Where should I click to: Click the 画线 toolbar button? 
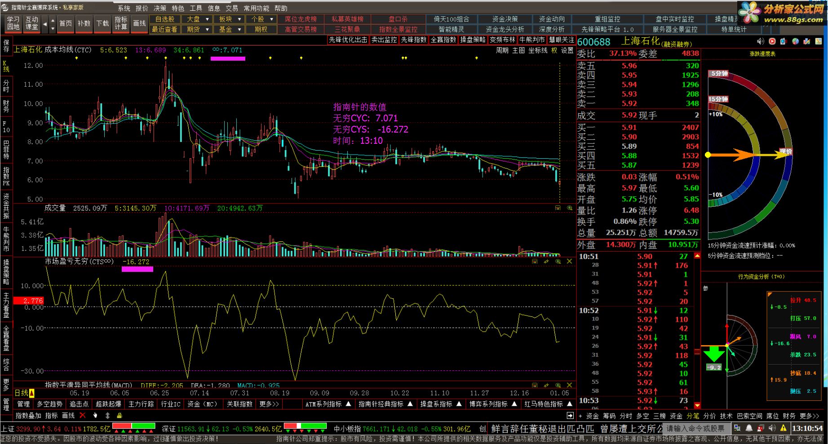[x=139, y=23]
